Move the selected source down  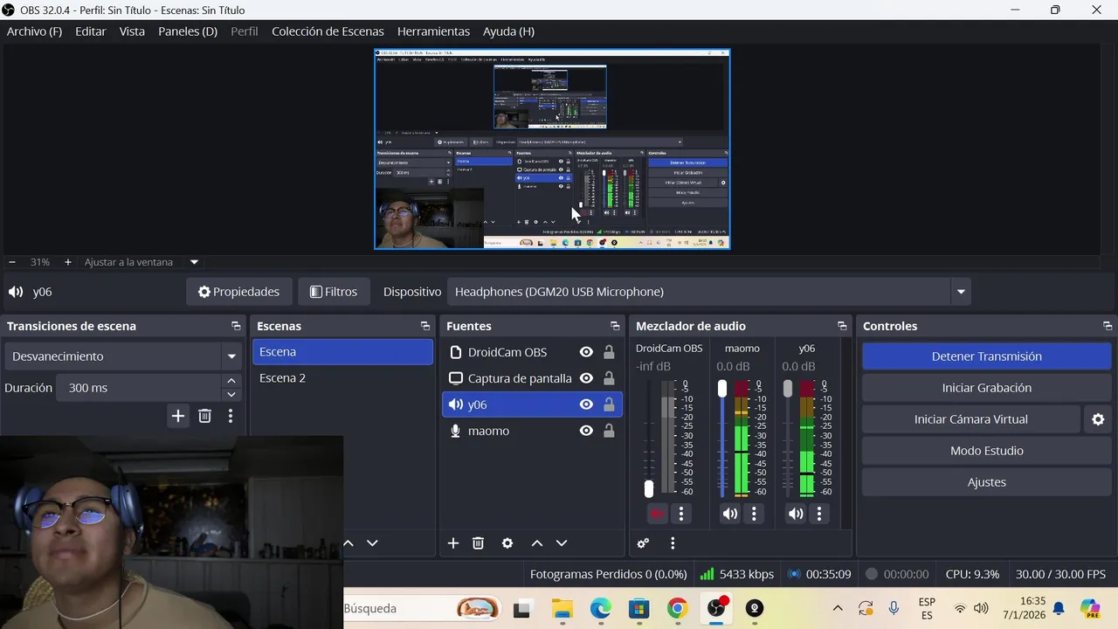(x=562, y=543)
